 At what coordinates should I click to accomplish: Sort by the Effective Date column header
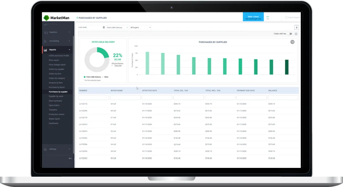coord(150,90)
